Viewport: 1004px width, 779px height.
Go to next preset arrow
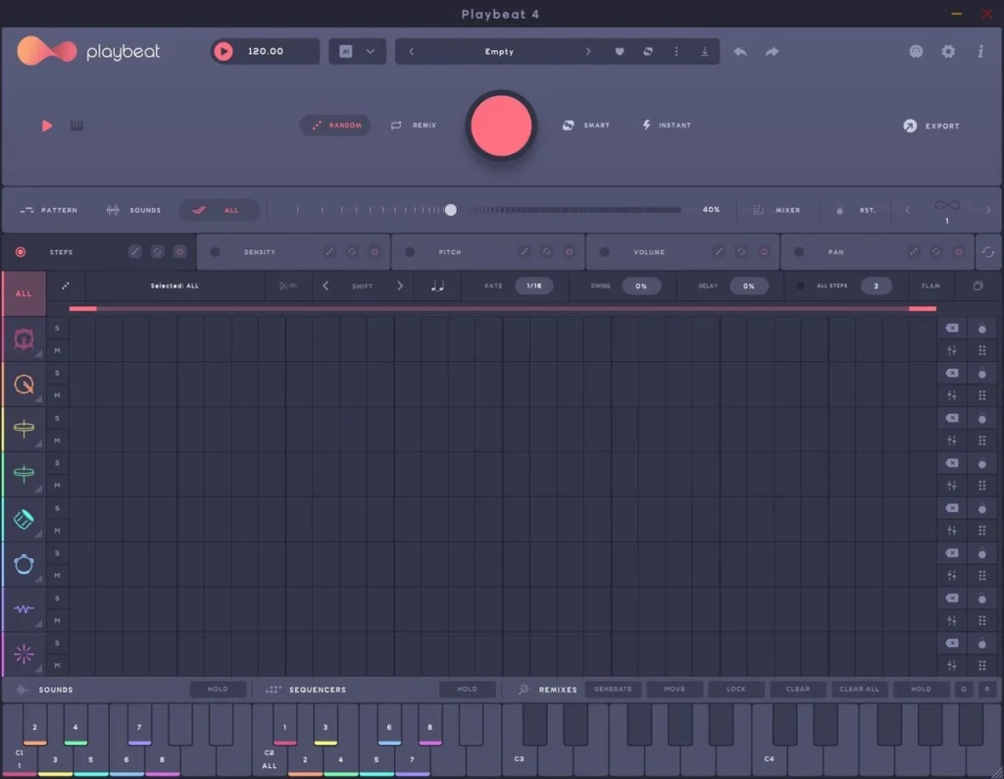tap(588, 51)
